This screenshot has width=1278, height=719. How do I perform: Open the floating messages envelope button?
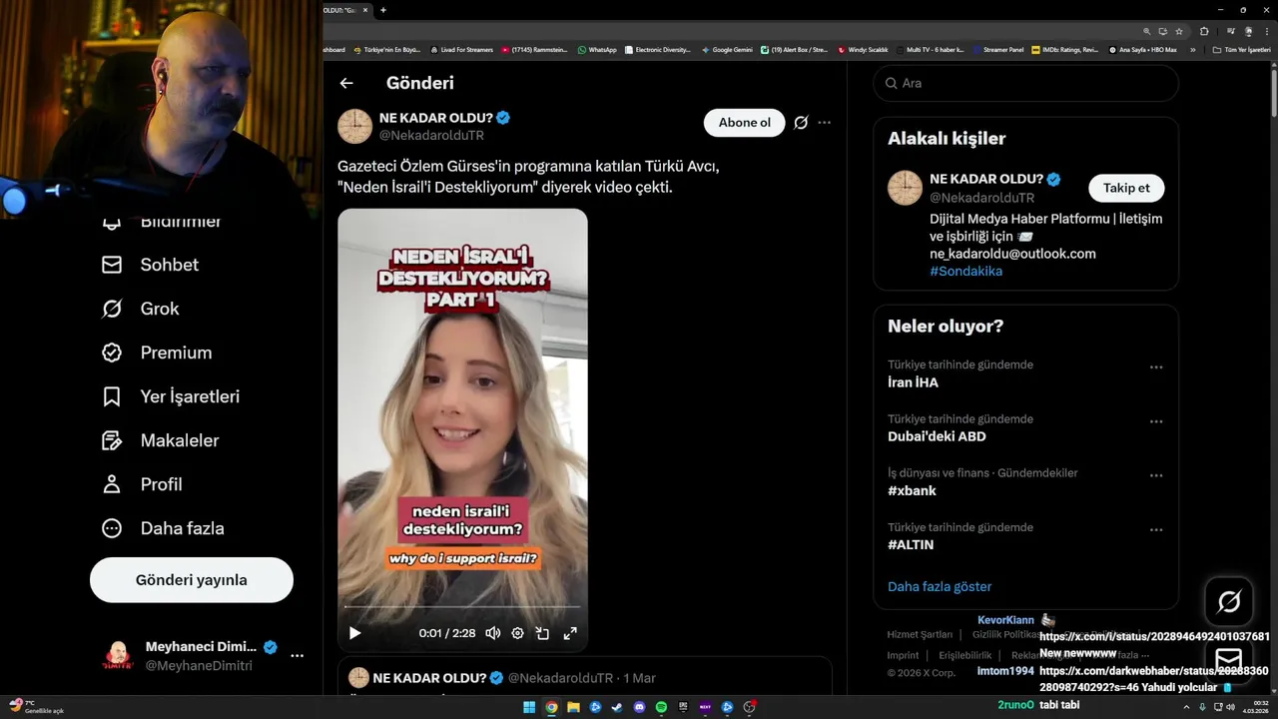[1229, 659]
